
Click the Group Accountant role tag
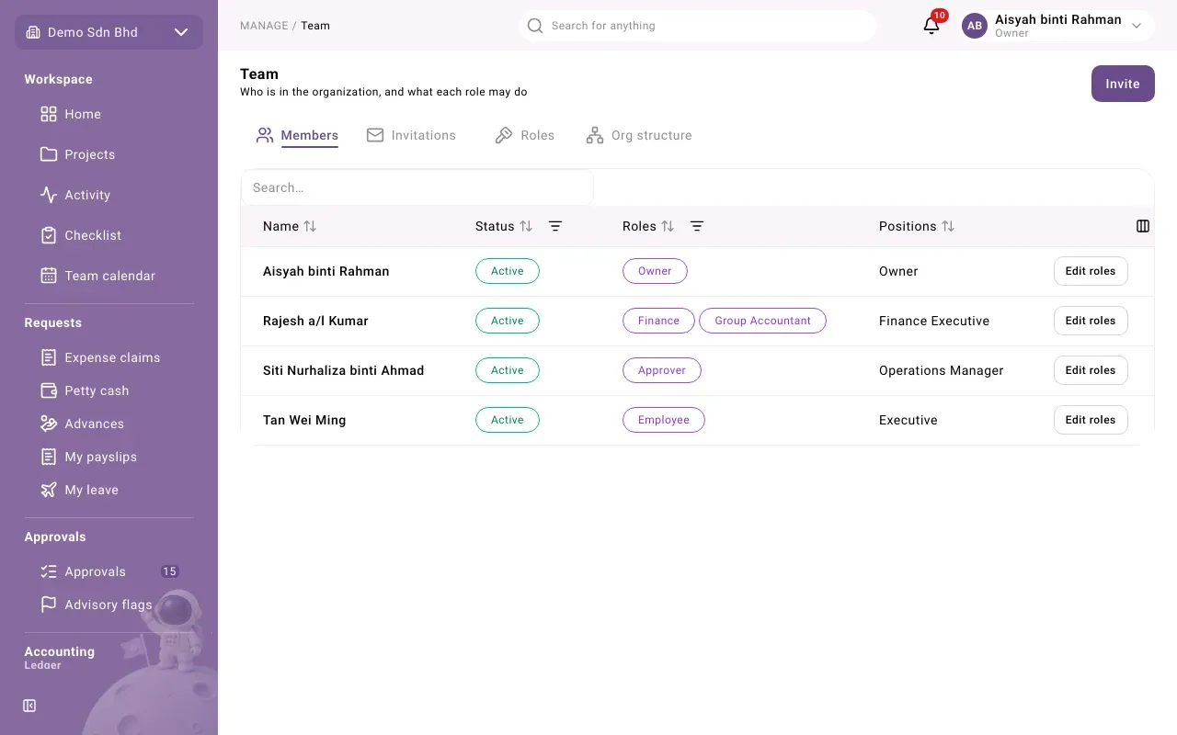(x=763, y=321)
